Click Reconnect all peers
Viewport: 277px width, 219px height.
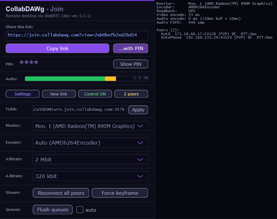tap(61, 193)
